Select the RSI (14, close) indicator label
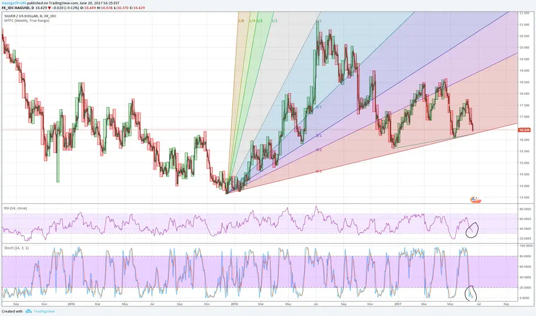Screen dimensions: 536x316 coord(16,208)
